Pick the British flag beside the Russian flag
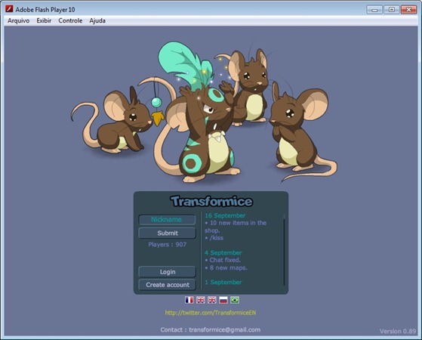The image size is (422, 340). 212,300
